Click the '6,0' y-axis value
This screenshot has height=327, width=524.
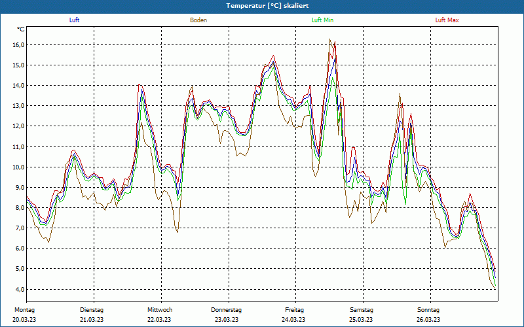20,249
